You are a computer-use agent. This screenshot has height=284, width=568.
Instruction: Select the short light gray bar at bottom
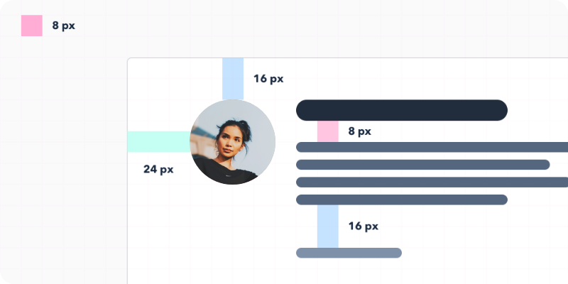click(349, 253)
